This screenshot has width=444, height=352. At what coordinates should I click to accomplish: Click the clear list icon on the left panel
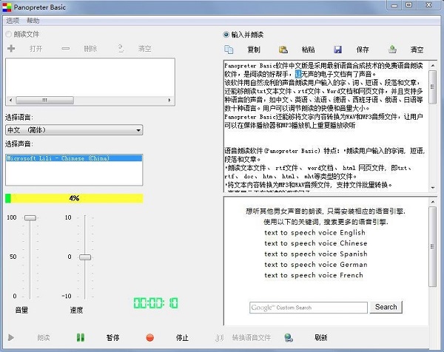121,49
